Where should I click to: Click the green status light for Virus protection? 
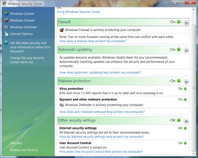point(185,89)
